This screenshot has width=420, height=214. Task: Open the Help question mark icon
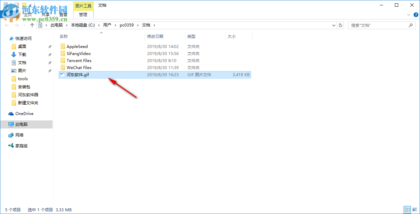(416, 15)
